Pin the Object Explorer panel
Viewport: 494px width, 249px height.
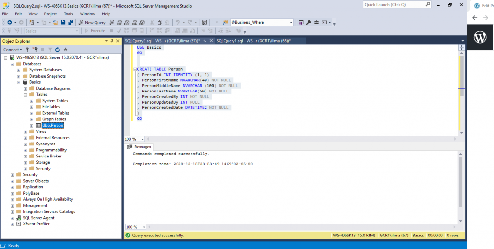[x=113, y=41]
